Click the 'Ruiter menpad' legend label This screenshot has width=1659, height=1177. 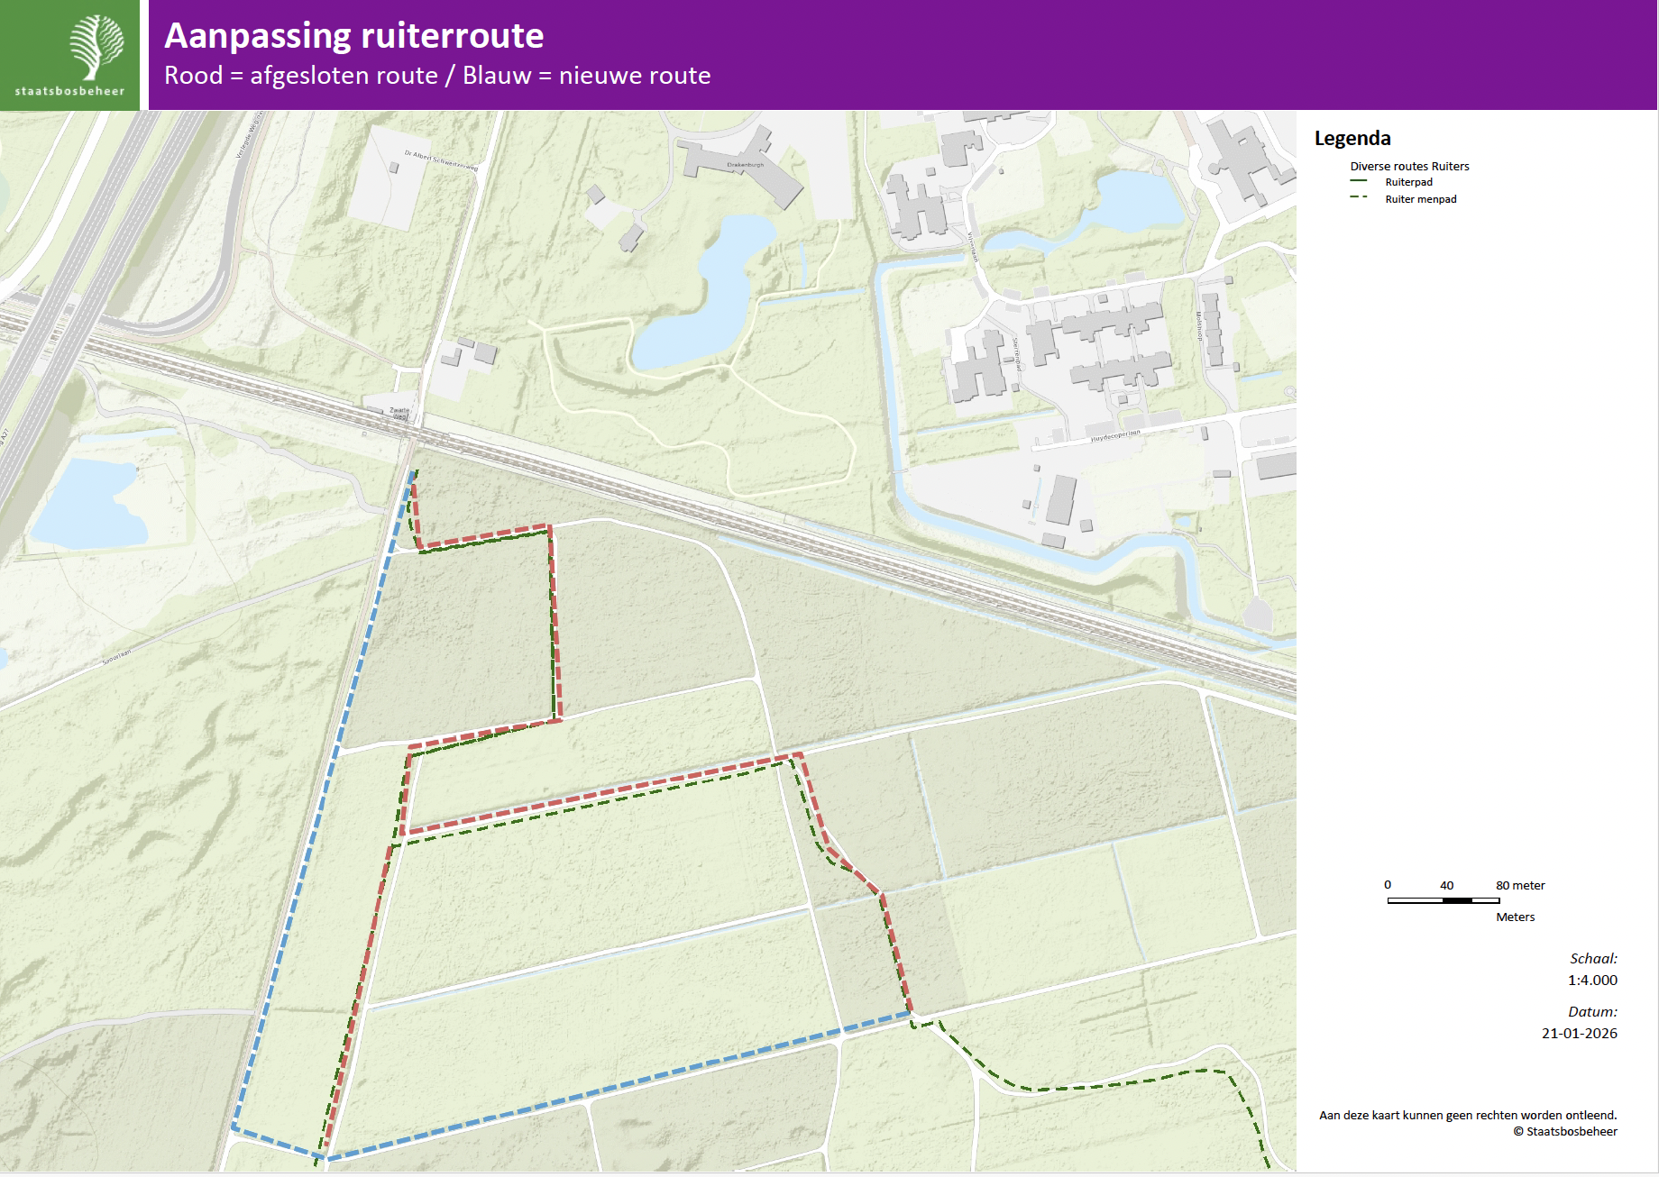click(1420, 199)
